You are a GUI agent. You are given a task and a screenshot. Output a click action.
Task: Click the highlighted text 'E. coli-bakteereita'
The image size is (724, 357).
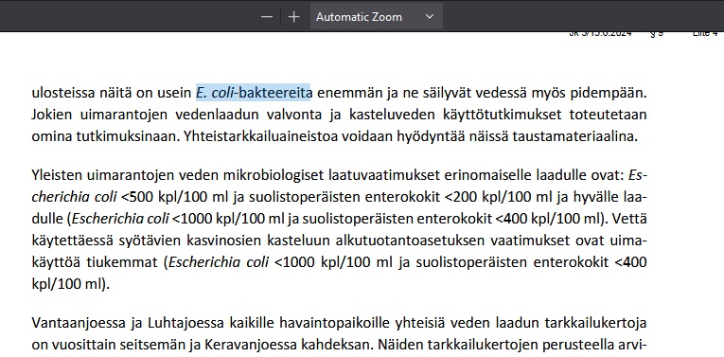pyautogui.click(x=254, y=93)
